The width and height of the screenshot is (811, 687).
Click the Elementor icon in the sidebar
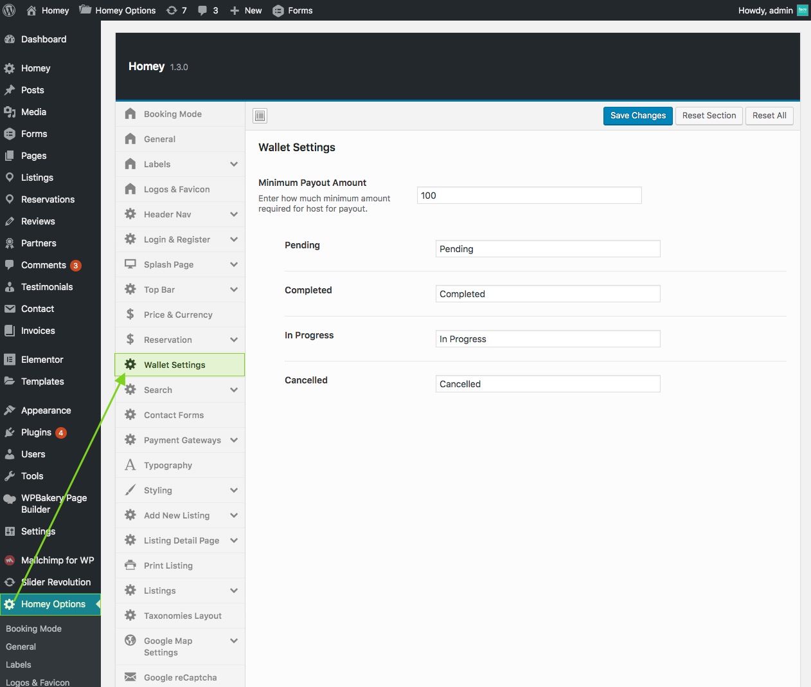coord(10,360)
